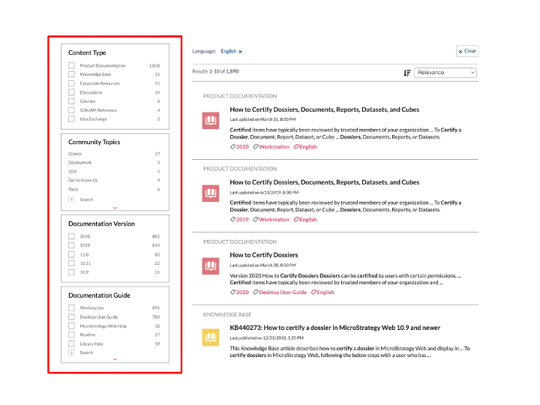The width and height of the screenshot is (540, 405).
Task: Select the Clients community topic
Action: click(74, 154)
